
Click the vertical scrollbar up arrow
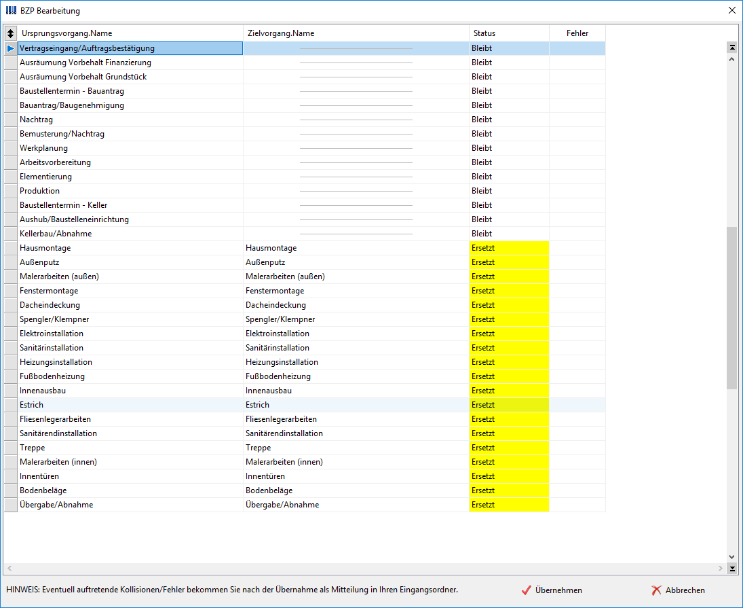pyautogui.click(x=732, y=59)
